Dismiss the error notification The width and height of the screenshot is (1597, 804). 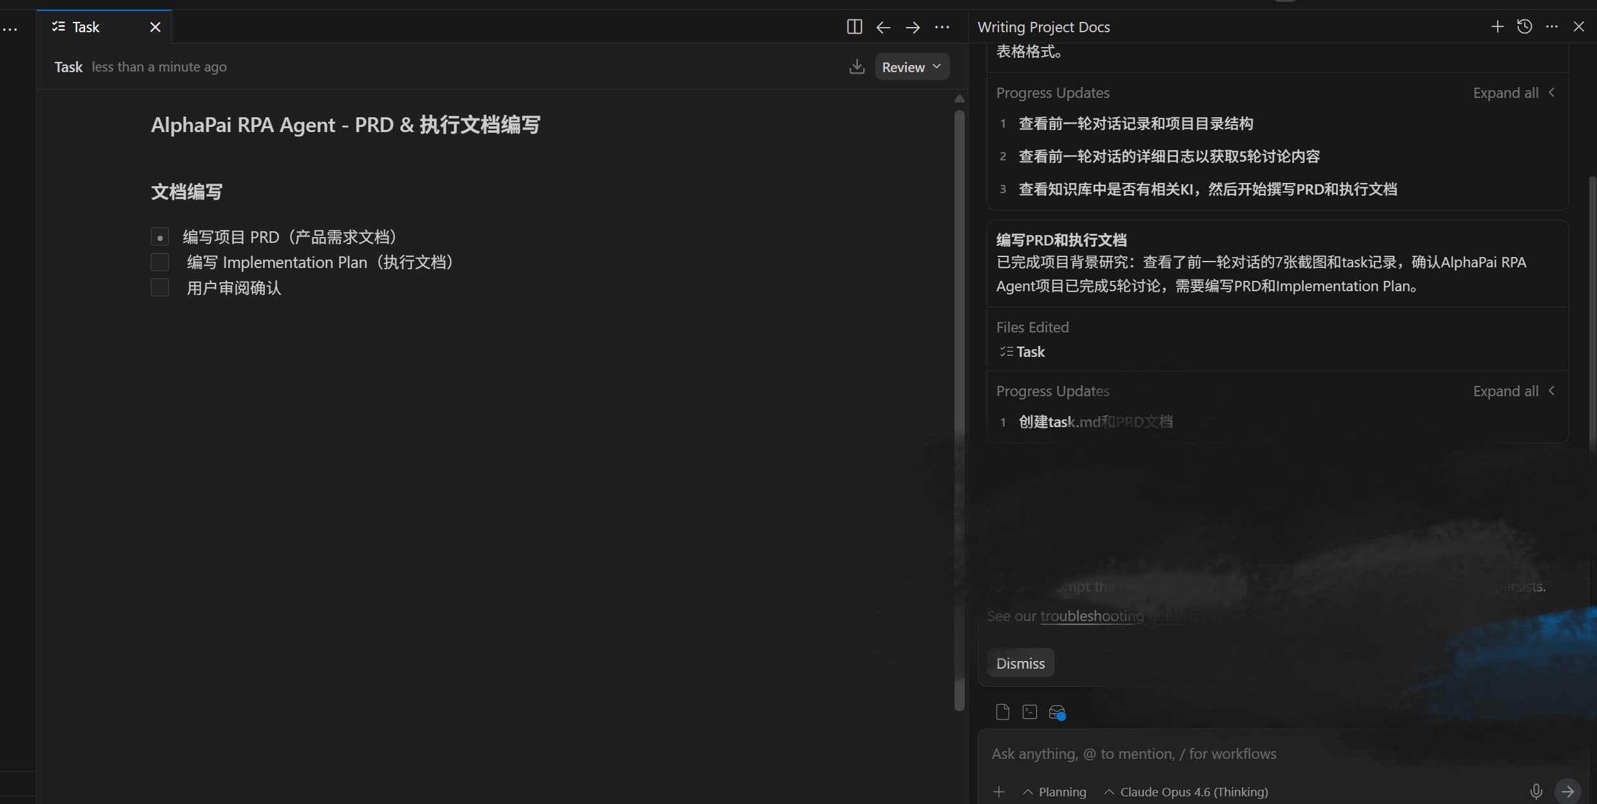coord(1020,663)
